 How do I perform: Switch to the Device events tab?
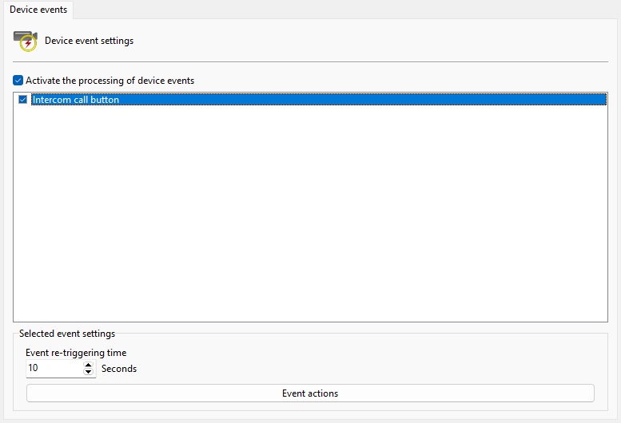(x=38, y=10)
